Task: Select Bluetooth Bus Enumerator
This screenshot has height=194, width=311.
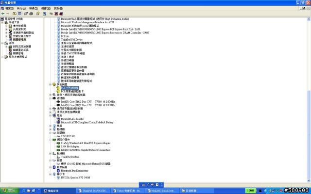Action: coord(74,171)
